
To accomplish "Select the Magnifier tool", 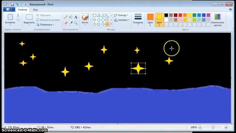I will coord(76,23).
